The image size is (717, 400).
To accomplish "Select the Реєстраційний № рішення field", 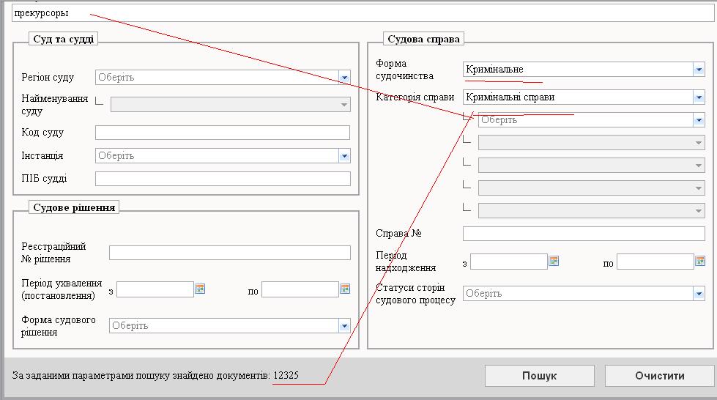I will 229,253.
